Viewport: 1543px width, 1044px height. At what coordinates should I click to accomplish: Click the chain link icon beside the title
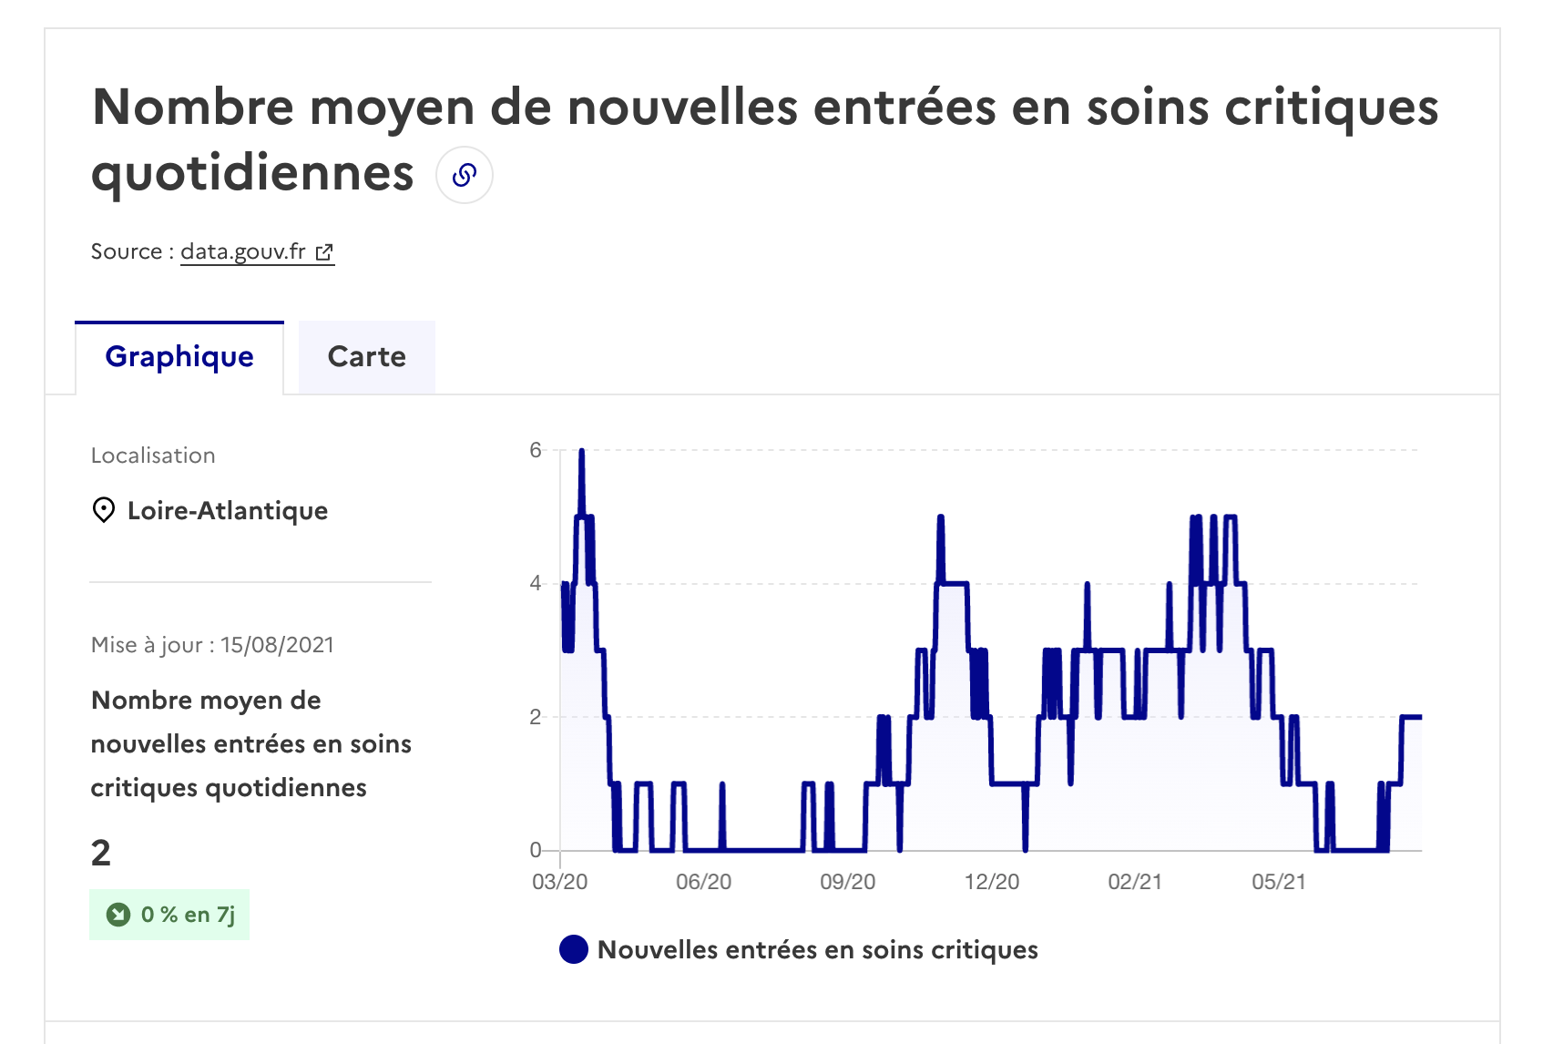[465, 175]
